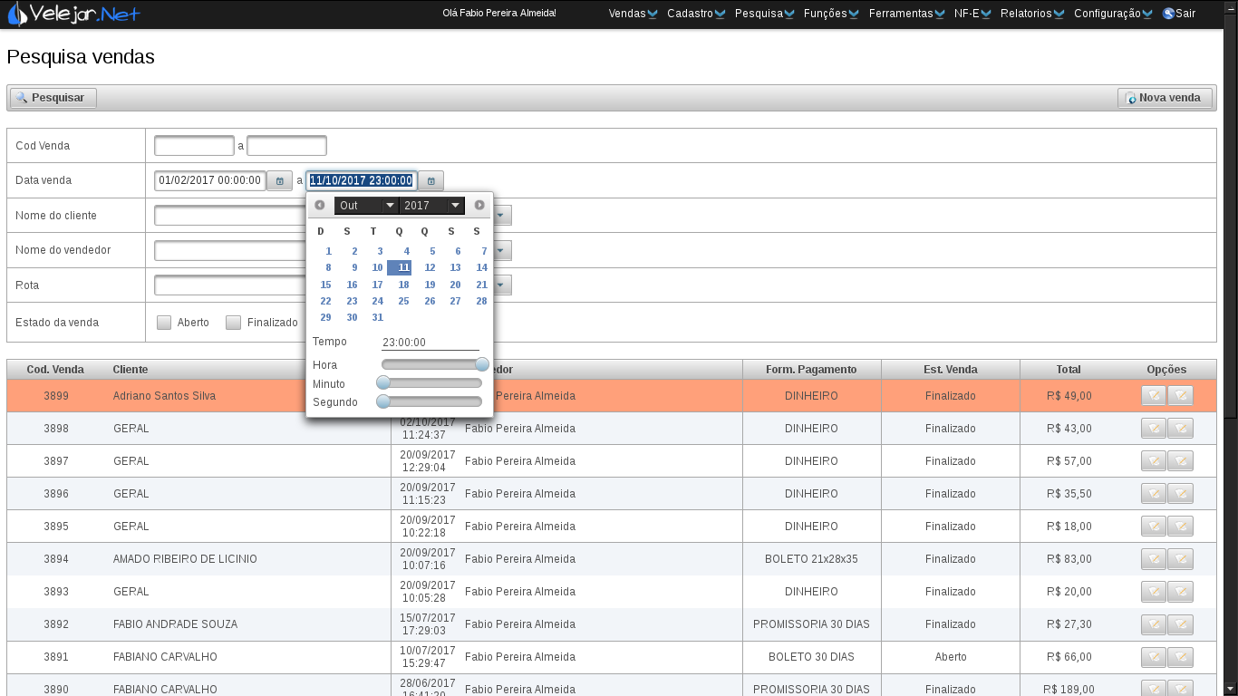Open the Cadastro menu

pos(696,14)
